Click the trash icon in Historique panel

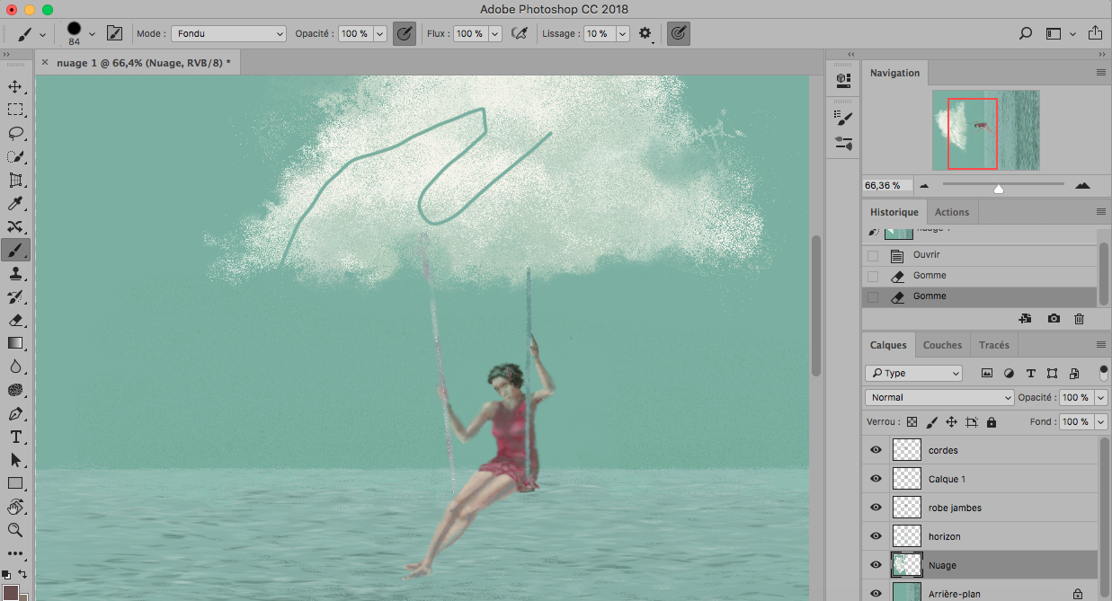coord(1079,319)
